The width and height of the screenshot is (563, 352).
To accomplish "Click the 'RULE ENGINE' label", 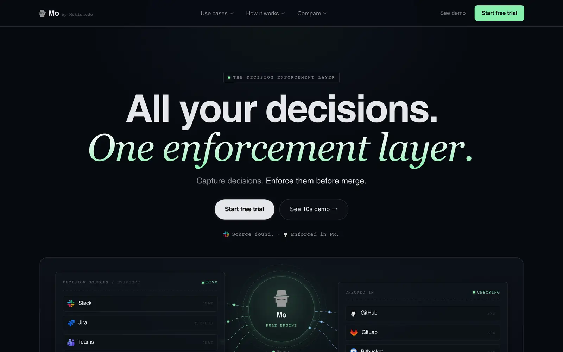I will pyautogui.click(x=281, y=326).
